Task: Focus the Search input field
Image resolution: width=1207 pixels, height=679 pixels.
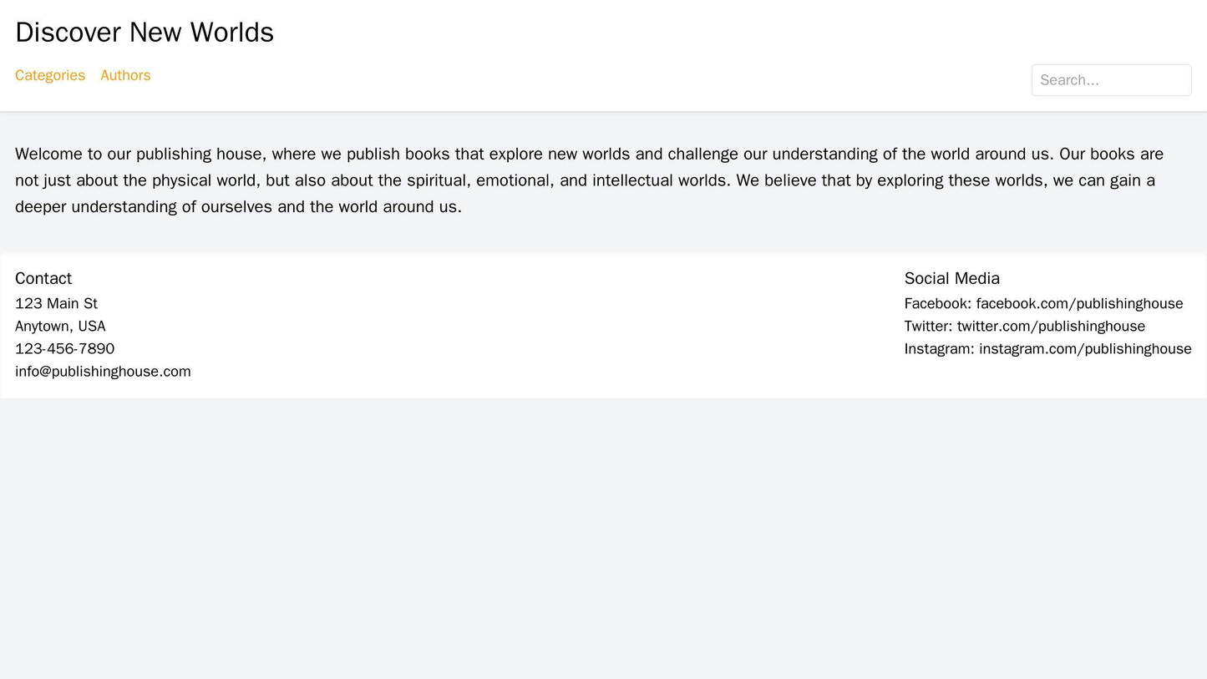Action: click(x=1111, y=80)
